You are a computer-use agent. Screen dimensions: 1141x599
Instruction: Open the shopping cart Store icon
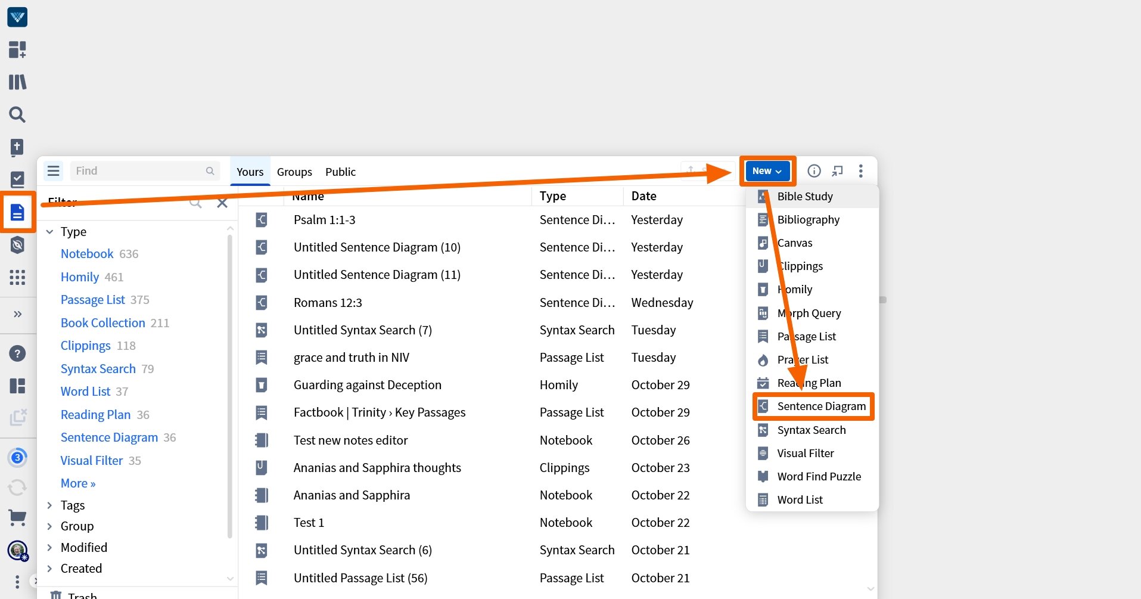[17, 518]
